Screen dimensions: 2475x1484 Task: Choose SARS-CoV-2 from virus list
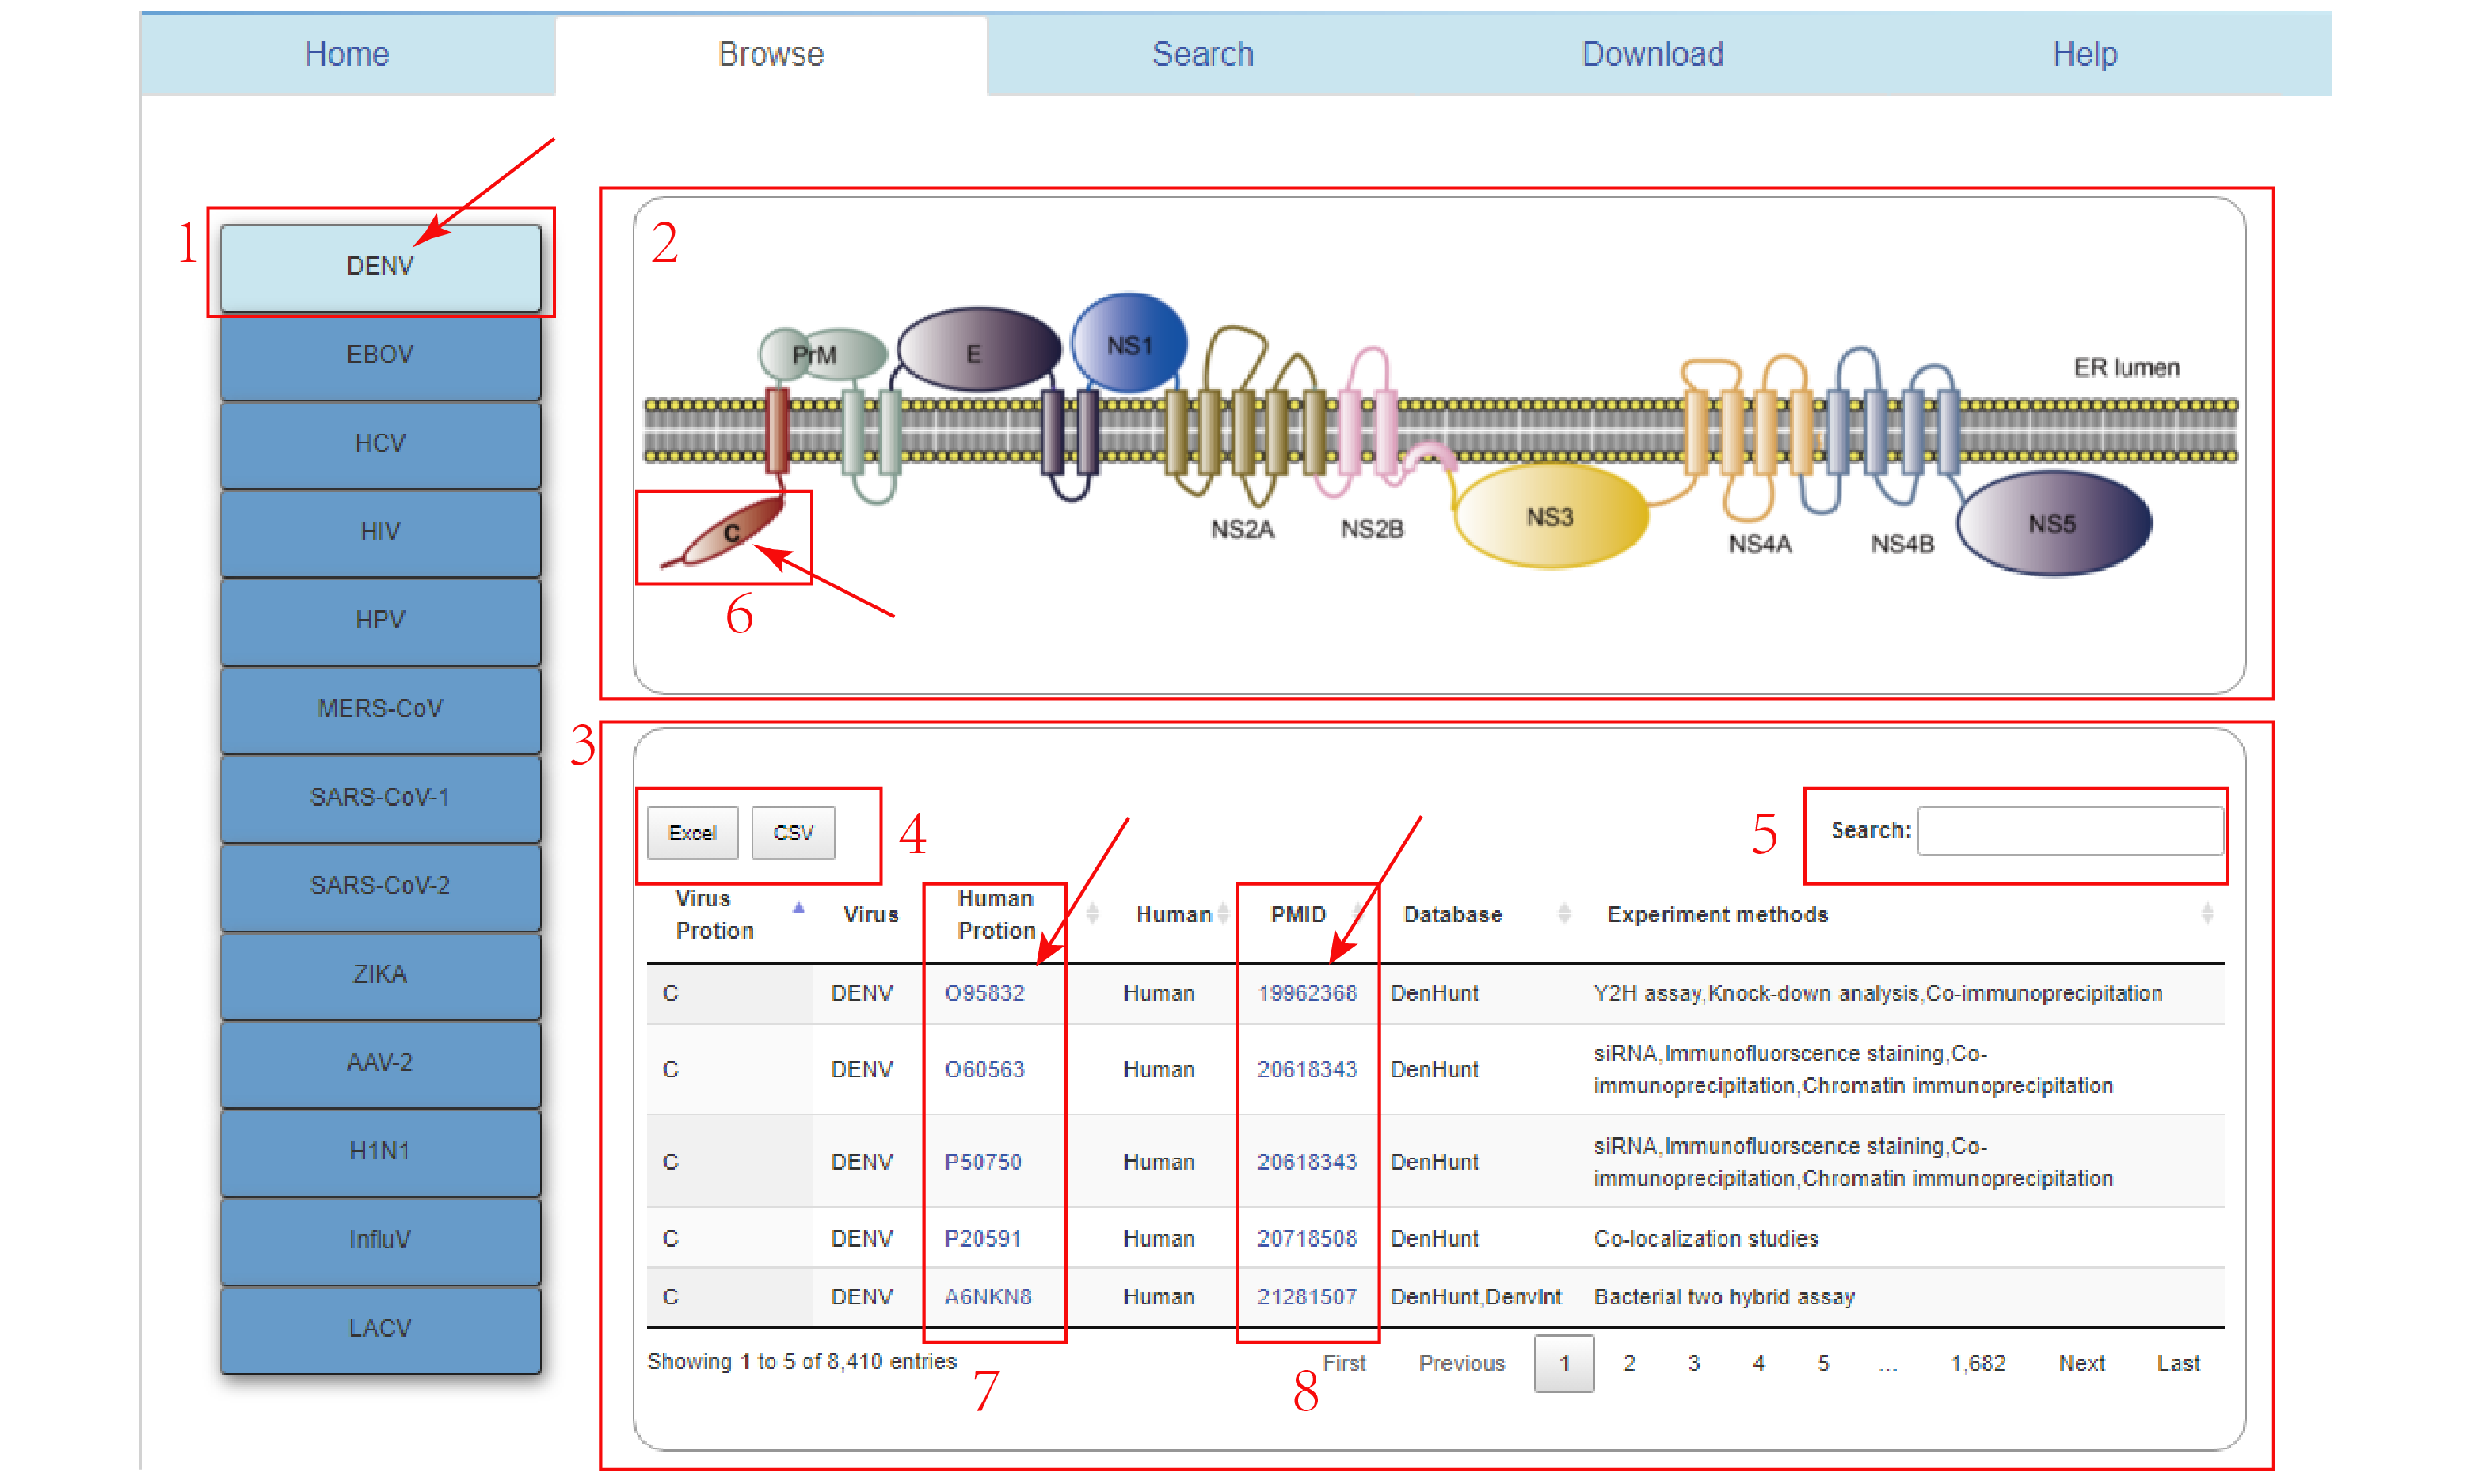coord(380,886)
